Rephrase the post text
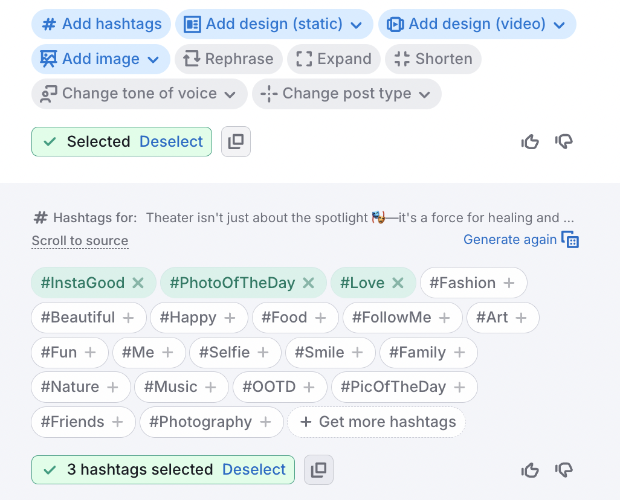 228,59
